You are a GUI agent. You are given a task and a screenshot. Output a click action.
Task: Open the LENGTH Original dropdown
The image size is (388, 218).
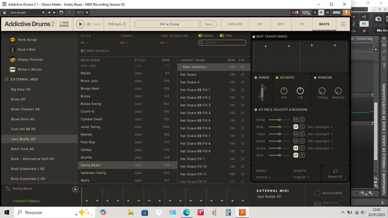click(301, 177)
